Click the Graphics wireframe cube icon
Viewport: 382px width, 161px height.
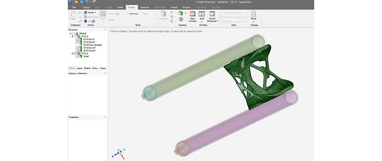tap(163, 14)
